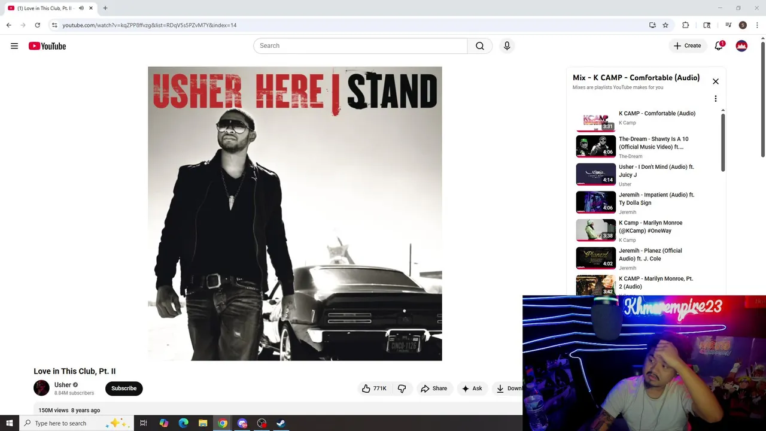
Task: Click the playlist panel scrollbar
Action: 723,141
